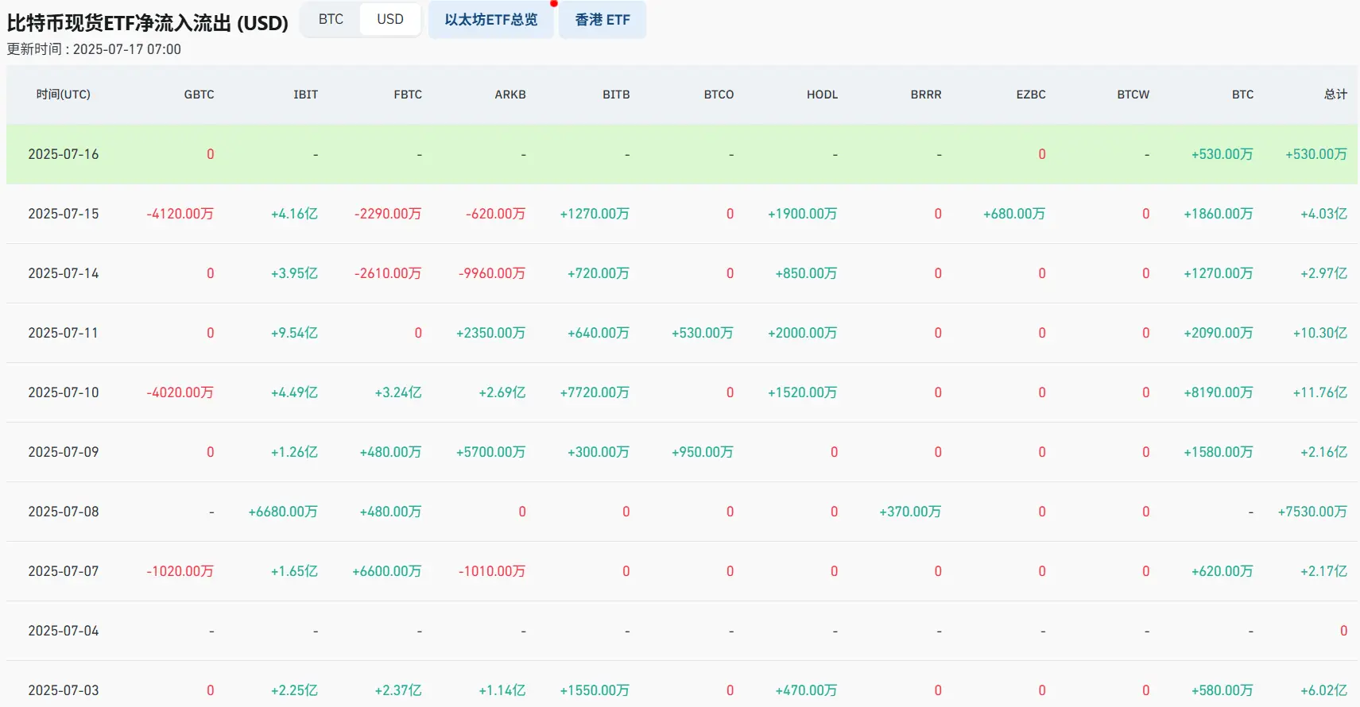Select the 2025-07-15 date cell
1360x707 pixels.
pyautogui.click(x=64, y=214)
